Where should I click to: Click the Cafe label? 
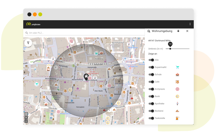point(157,82)
